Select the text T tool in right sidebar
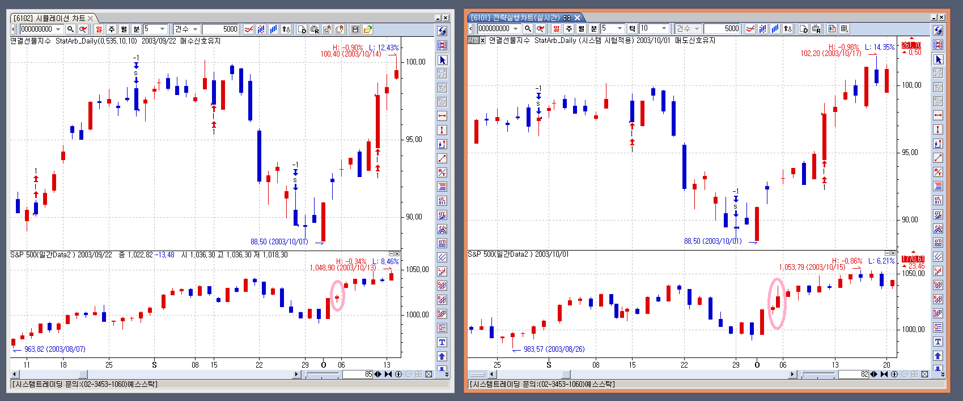 point(938,342)
